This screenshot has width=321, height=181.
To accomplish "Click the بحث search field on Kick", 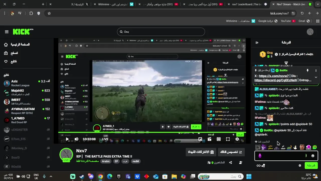I will click(x=161, y=32).
